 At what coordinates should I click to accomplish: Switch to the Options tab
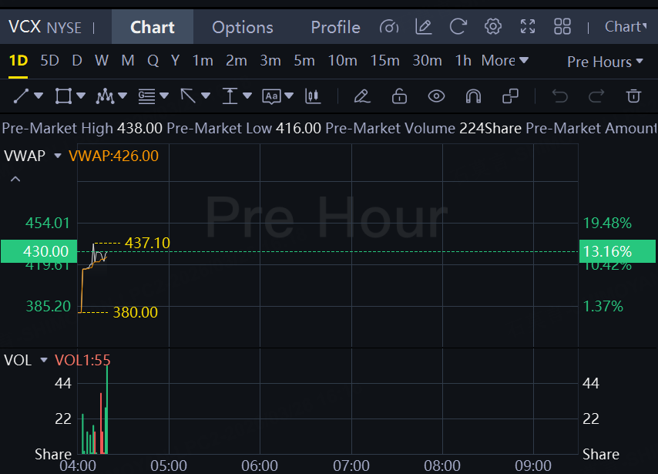243,27
